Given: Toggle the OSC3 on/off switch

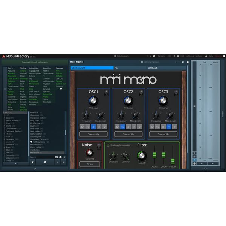Looking at the screenshot, I should point(176,93).
